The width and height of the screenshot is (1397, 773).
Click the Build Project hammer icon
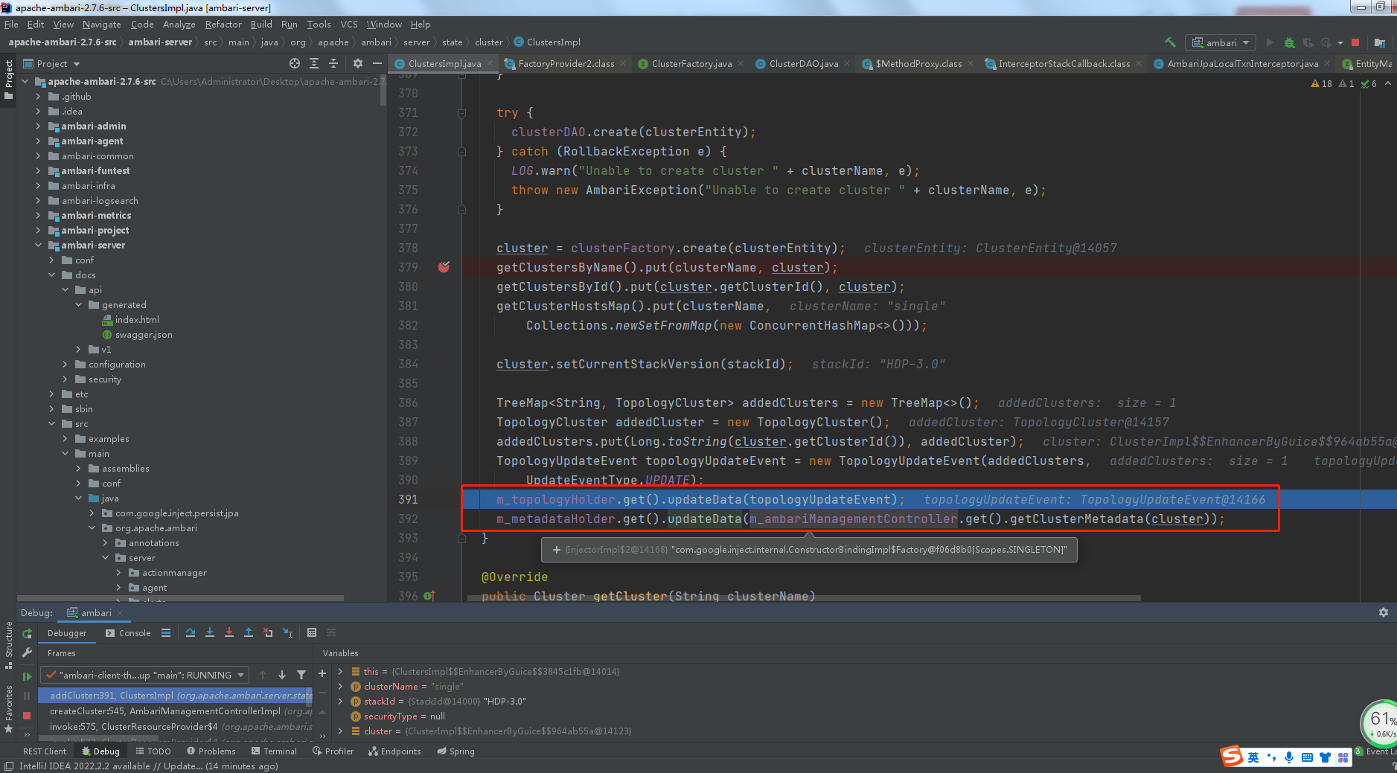[x=1170, y=42]
